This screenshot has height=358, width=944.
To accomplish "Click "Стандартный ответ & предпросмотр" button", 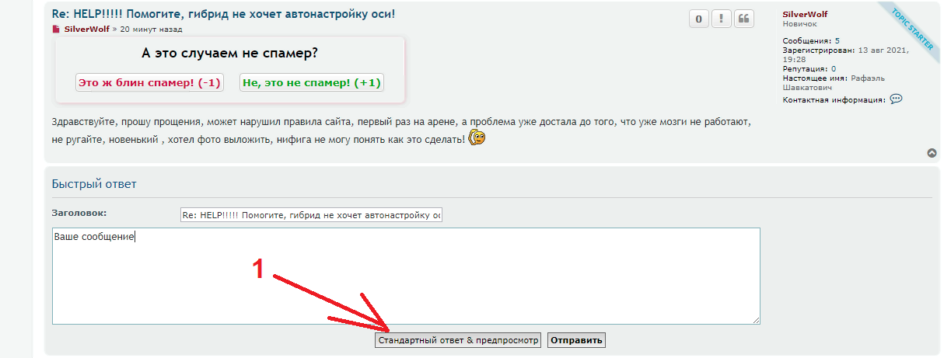I will coord(457,340).
